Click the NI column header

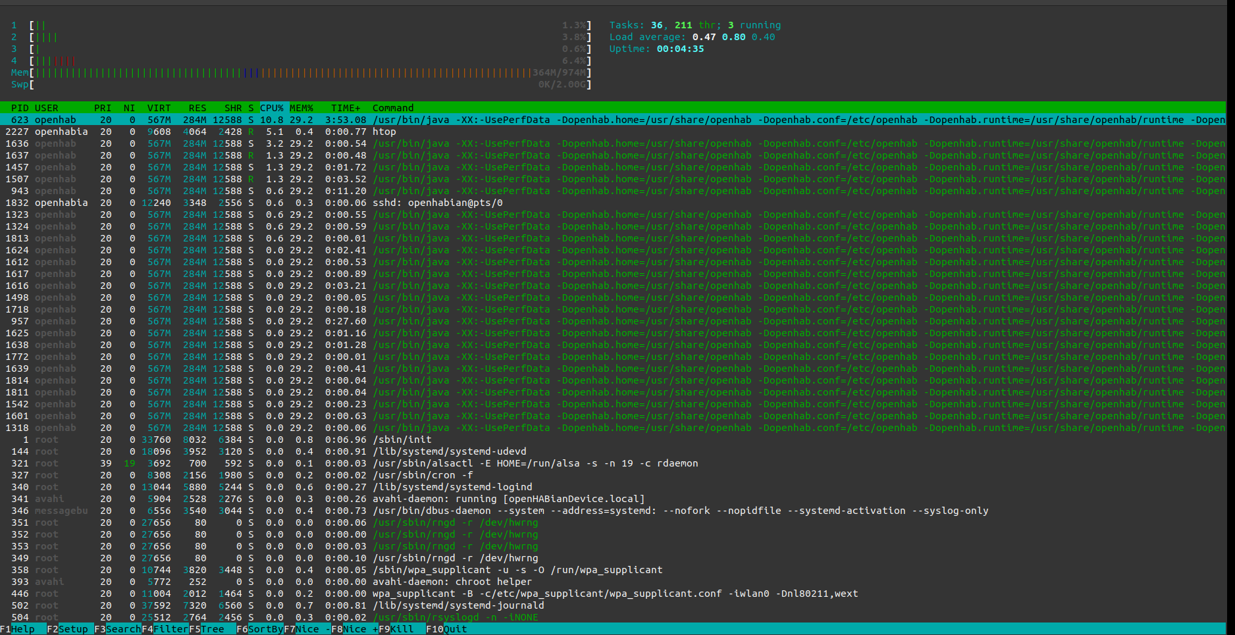pyautogui.click(x=129, y=108)
